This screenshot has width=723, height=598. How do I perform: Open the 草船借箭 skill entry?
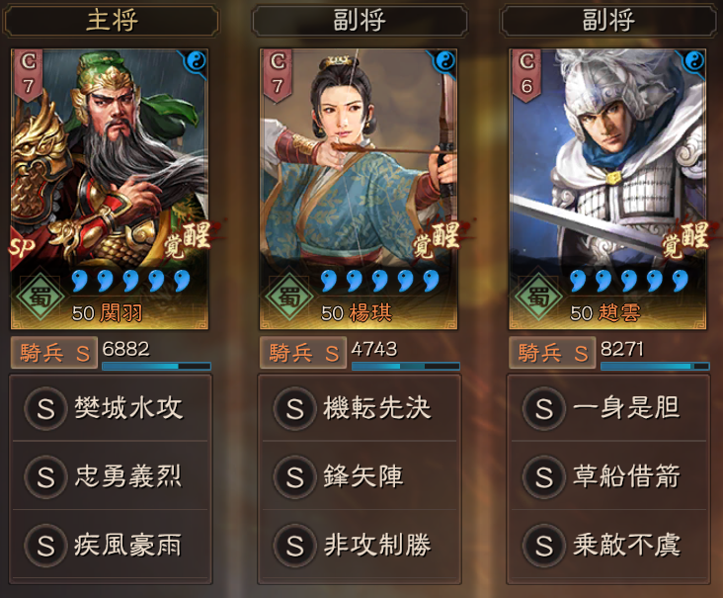(x=608, y=476)
